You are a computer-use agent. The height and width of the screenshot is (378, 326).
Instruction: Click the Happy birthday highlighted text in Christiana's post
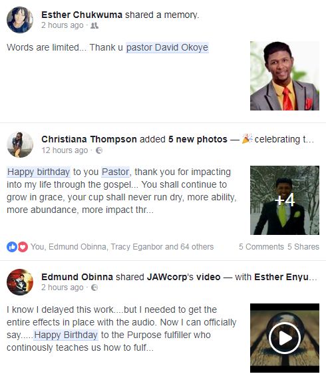[x=39, y=172]
